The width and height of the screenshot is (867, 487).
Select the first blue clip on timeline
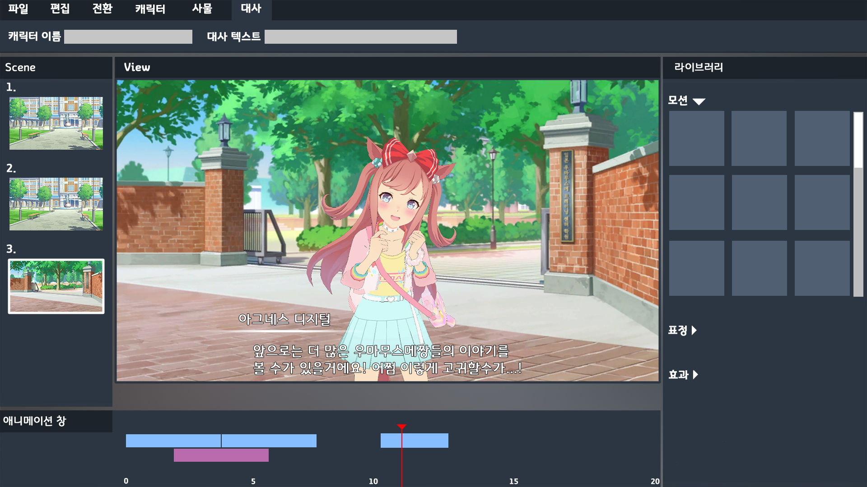173,441
